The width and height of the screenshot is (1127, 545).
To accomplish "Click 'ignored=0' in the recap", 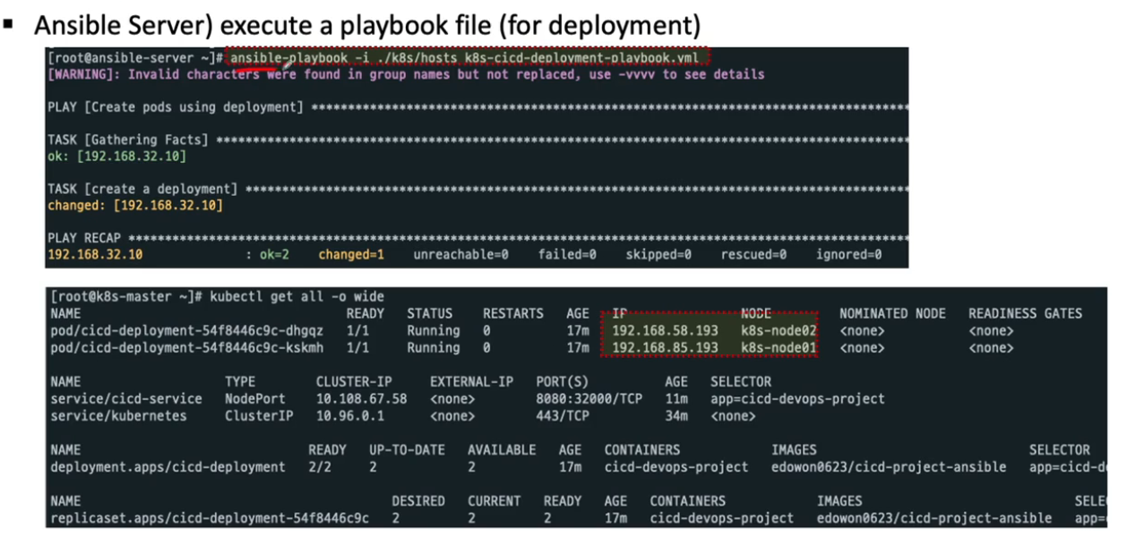I will (848, 255).
